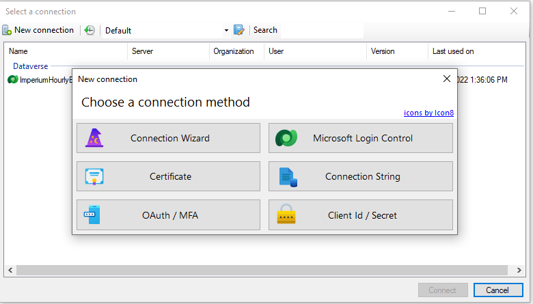
Task: Click the Certificate icon
Action: (x=94, y=176)
